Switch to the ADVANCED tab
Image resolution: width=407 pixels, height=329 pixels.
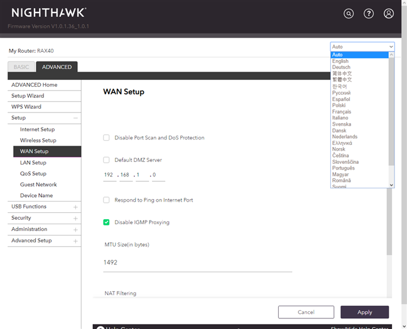pos(57,67)
